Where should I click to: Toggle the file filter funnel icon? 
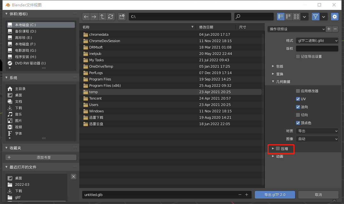point(316,17)
